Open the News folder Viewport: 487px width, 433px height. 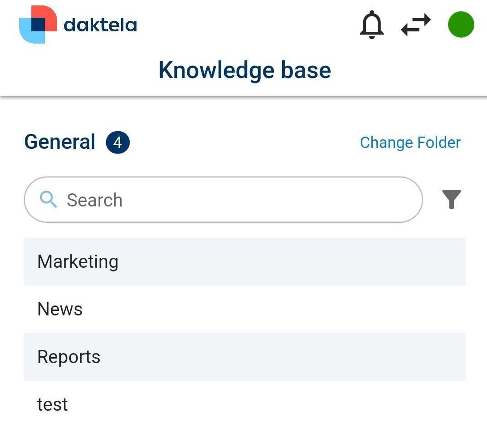click(244, 310)
